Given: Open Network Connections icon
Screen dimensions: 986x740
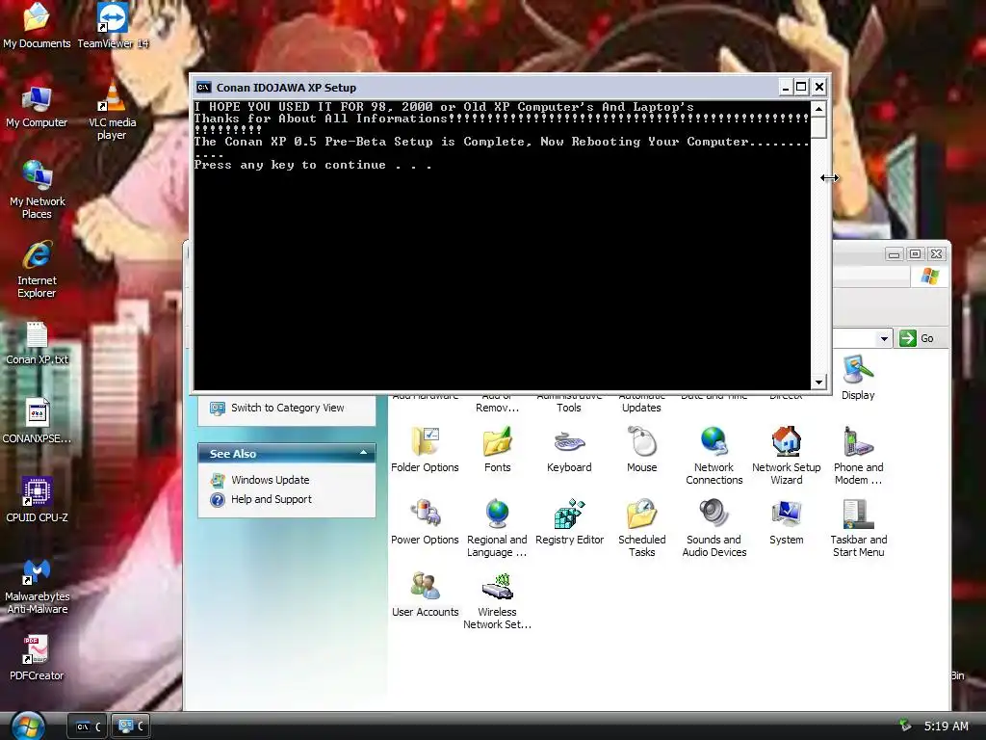Looking at the screenshot, I should pos(714,456).
